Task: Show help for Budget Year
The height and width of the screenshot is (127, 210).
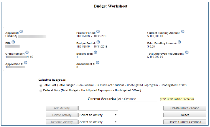Action: pyautogui.click(x=95, y=52)
